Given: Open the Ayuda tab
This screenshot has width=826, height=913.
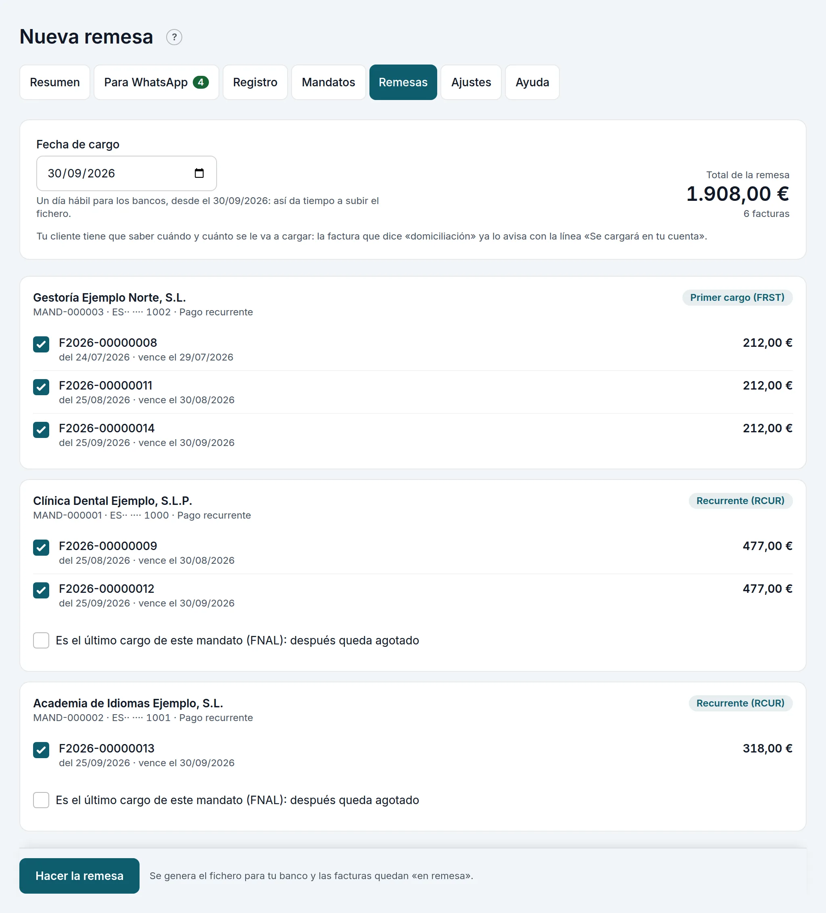Looking at the screenshot, I should (532, 82).
